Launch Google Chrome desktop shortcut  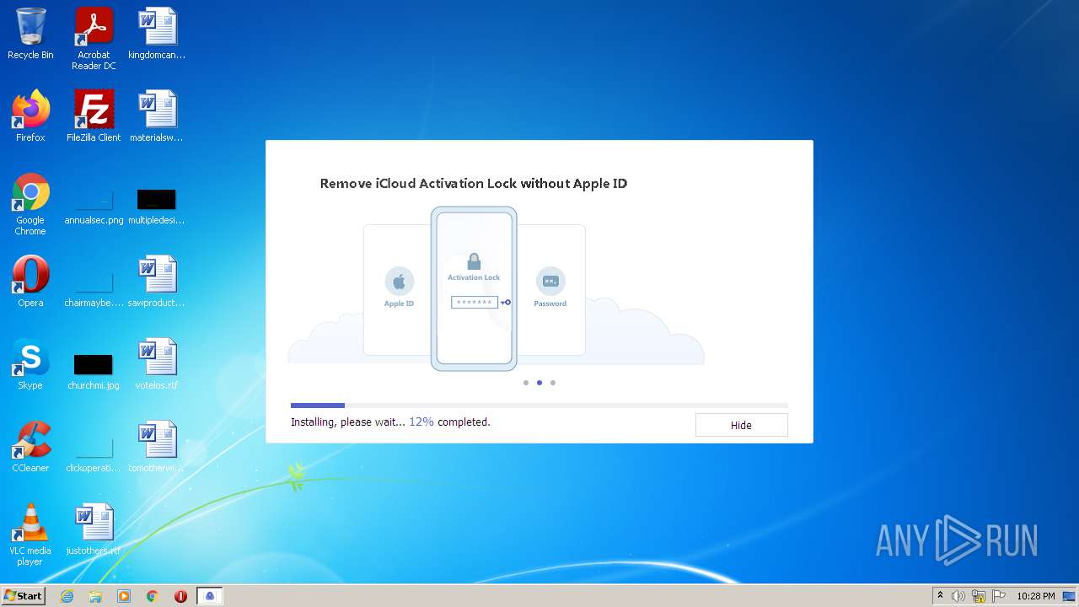tap(30, 204)
